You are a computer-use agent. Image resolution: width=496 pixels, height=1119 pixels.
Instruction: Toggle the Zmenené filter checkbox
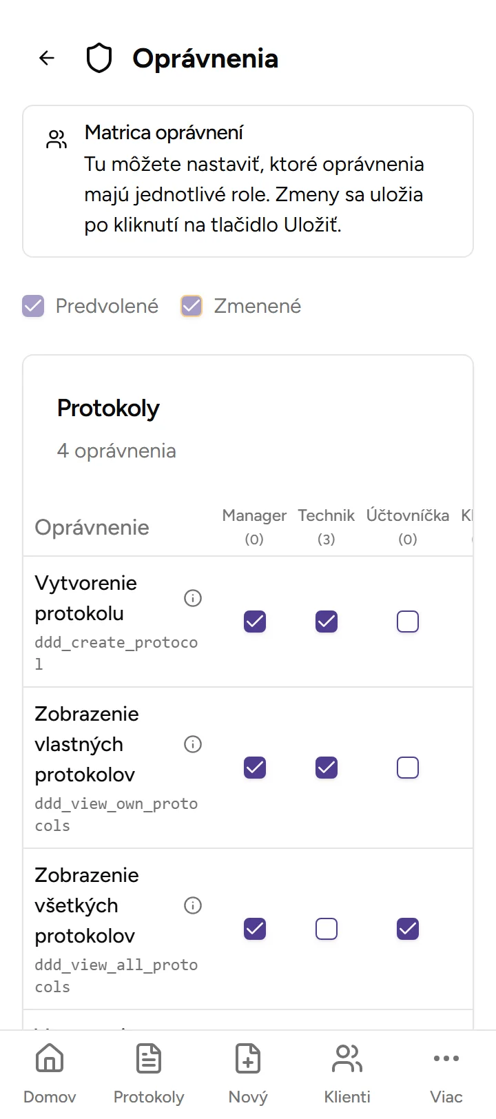(191, 306)
